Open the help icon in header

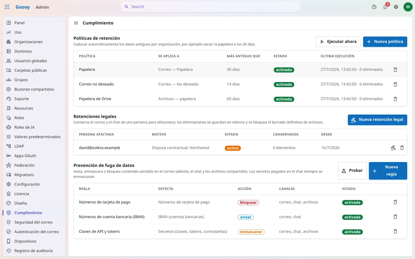click(374, 7)
